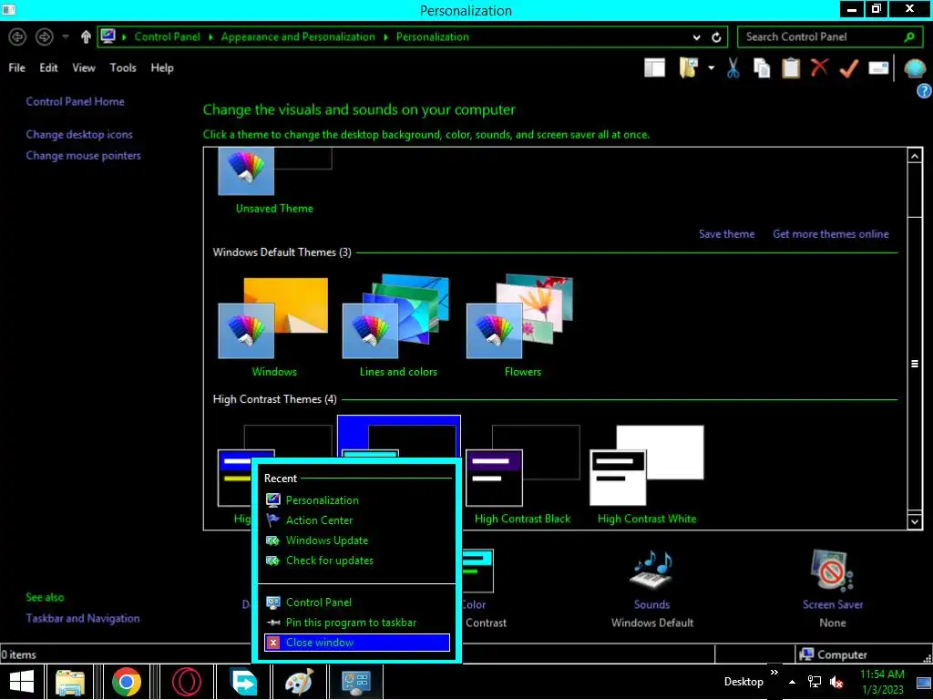Click Appearance and Personalization breadcrumb

(x=298, y=36)
